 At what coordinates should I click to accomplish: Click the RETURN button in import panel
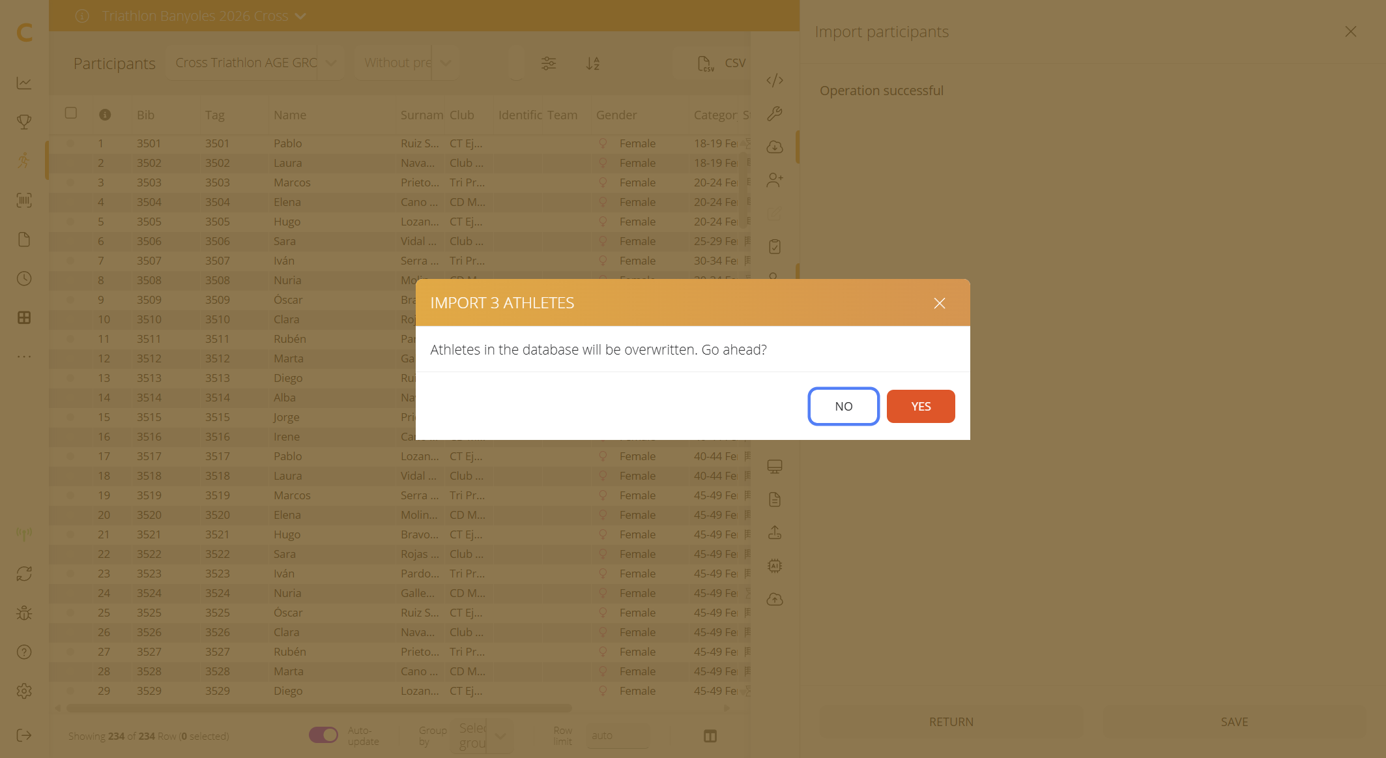(951, 722)
